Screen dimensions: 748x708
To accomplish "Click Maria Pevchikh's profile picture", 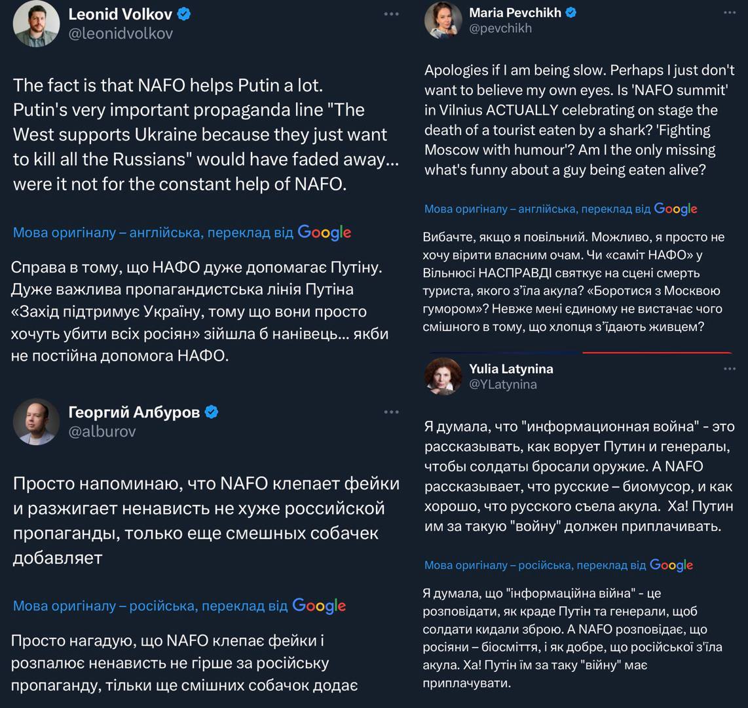I will (x=443, y=20).
